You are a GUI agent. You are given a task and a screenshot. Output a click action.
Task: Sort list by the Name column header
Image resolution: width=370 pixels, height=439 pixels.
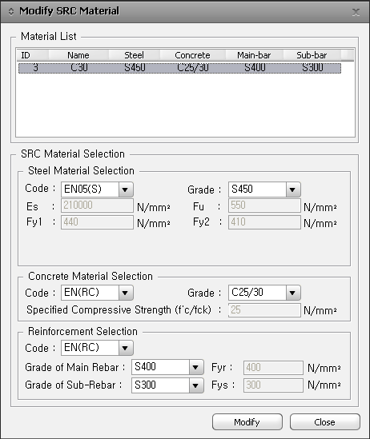click(78, 55)
